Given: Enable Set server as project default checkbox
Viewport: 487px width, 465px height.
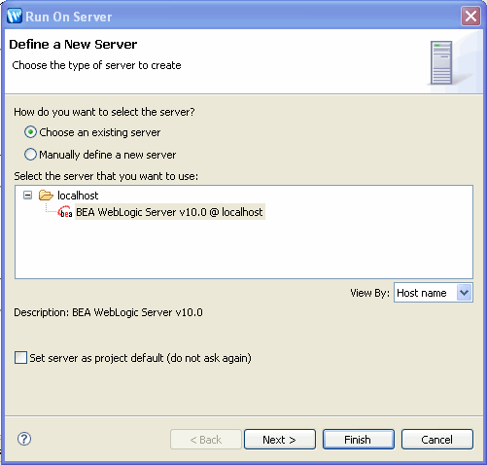Looking at the screenshot, I should tap(20, 358).
